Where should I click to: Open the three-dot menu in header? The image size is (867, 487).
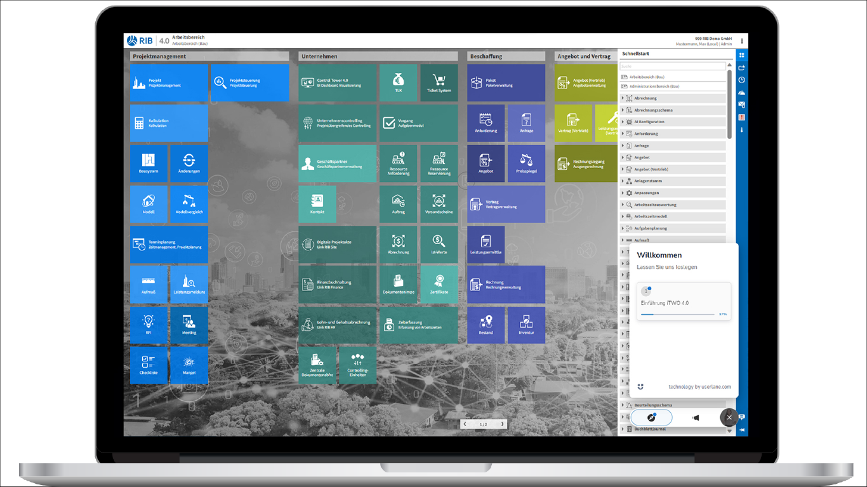pos(741,41)
